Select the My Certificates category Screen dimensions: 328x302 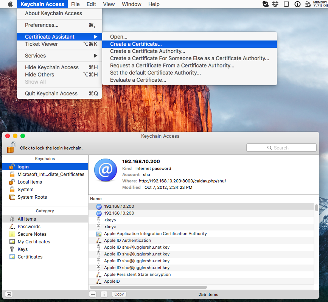(45, 241)
